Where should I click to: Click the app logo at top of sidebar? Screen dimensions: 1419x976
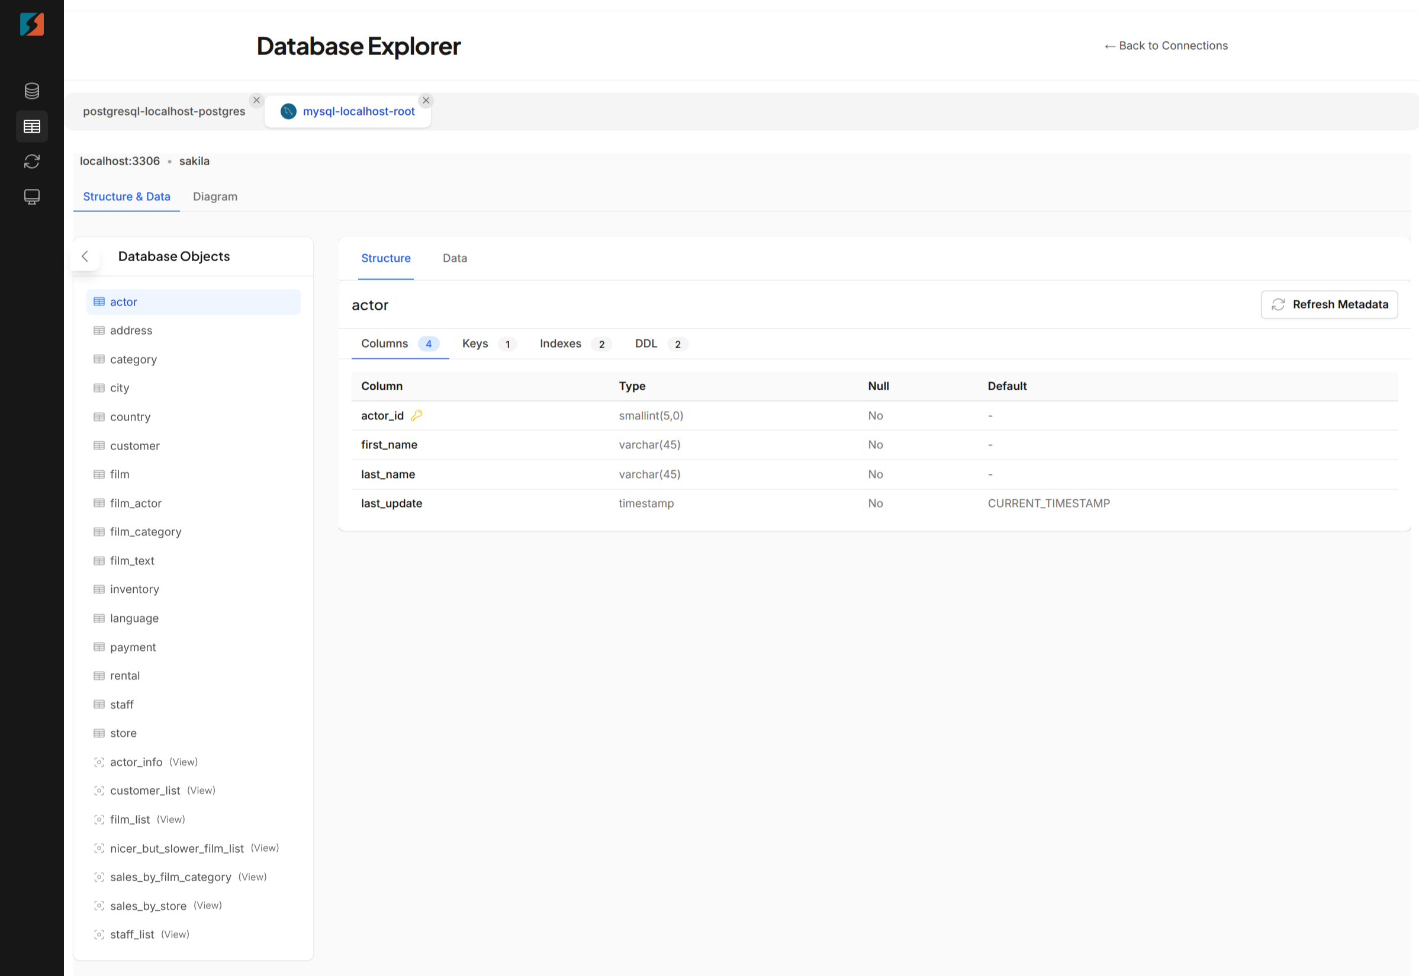32,24
